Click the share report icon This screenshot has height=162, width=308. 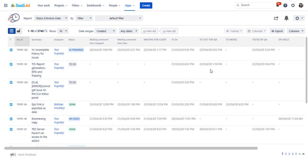(x=276, y=18)
